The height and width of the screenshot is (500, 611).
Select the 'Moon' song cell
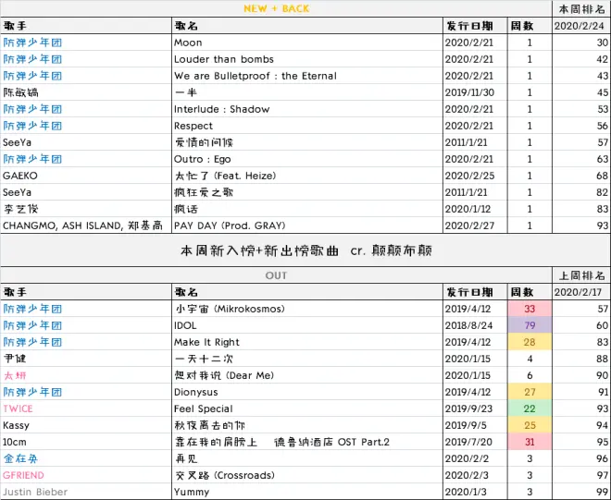[x=307, y=43]
